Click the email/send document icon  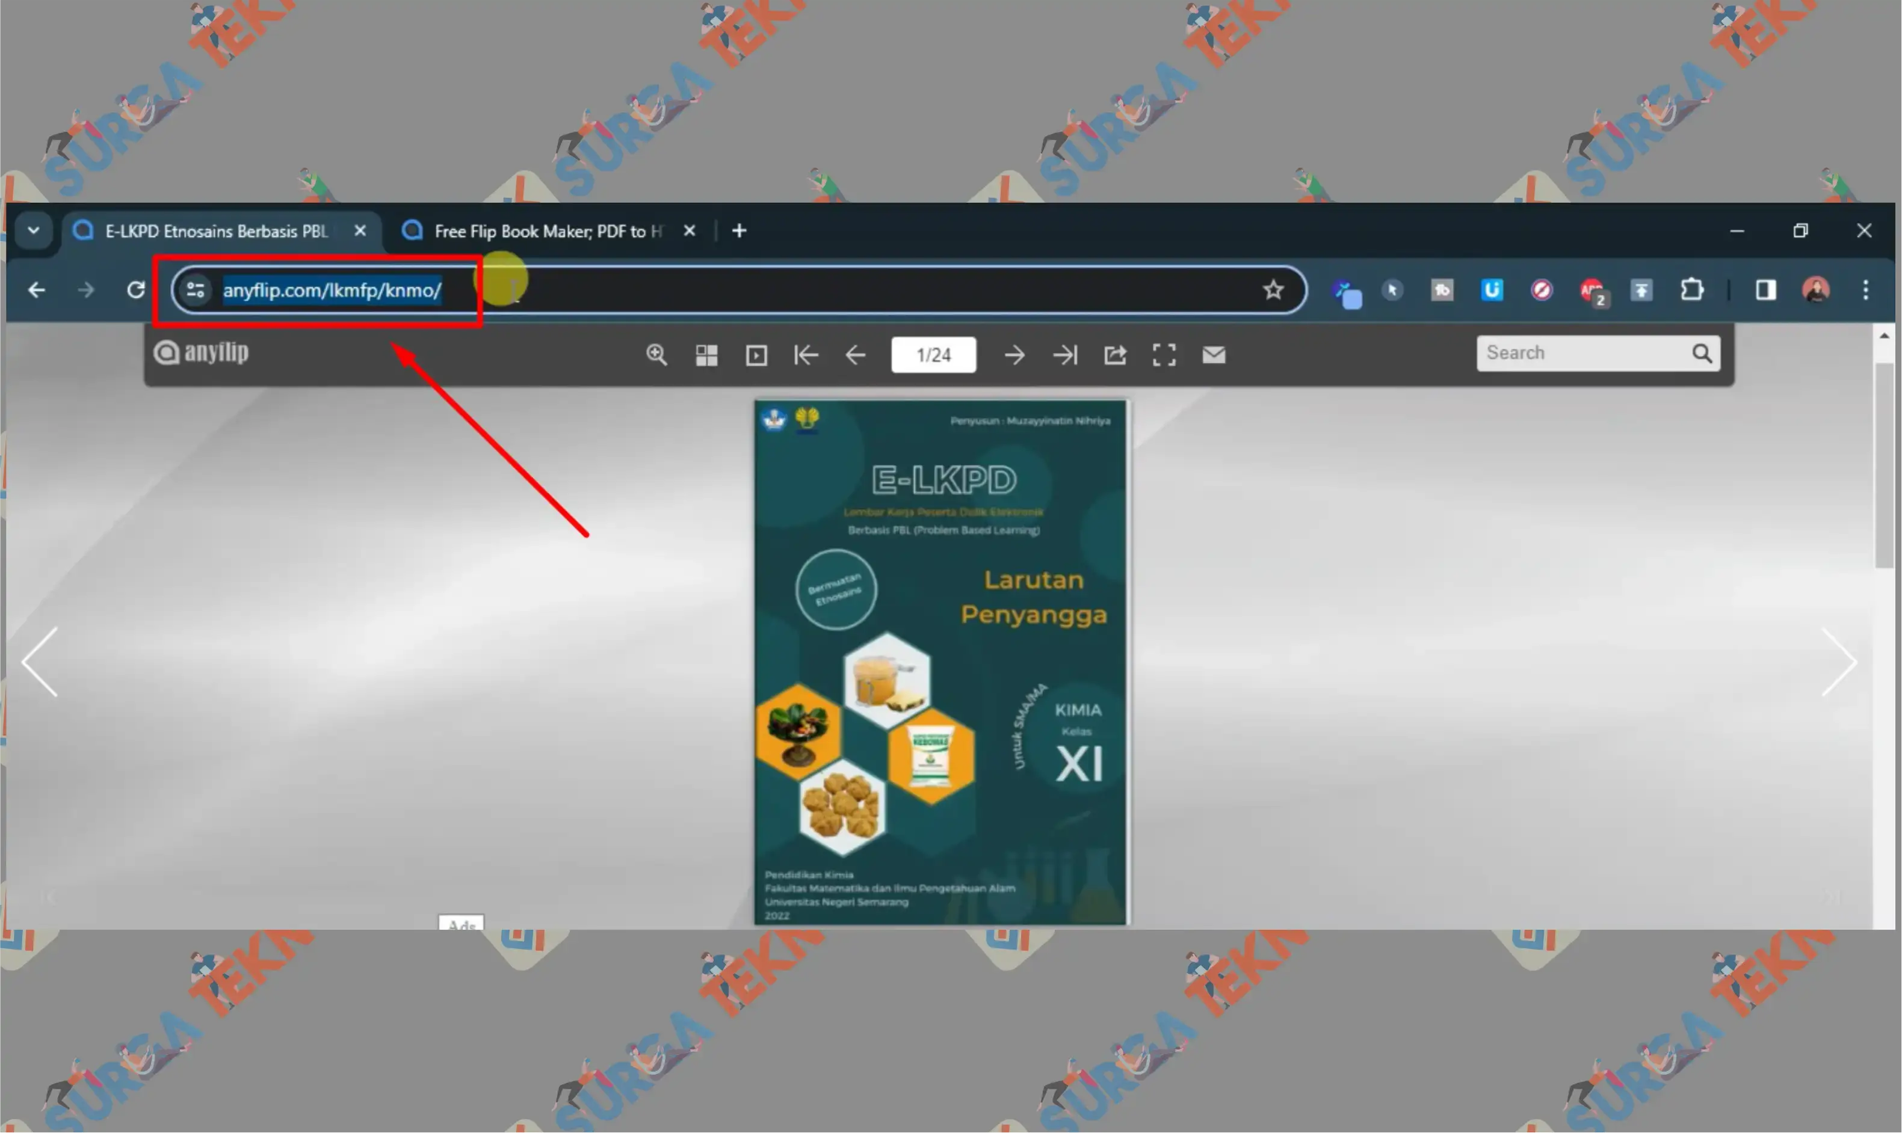(x=1211, y=355)
